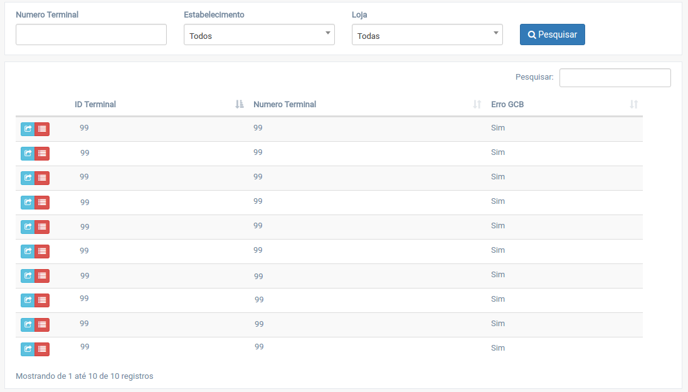Focus the Numero Terminal input field
This screenshot has height=392, width=688.
pyautogui.click(x=91, y=34)
